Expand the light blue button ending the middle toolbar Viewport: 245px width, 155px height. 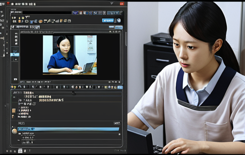tap(120, 88)
